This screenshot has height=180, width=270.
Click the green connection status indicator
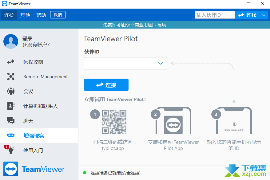(85, 173)
